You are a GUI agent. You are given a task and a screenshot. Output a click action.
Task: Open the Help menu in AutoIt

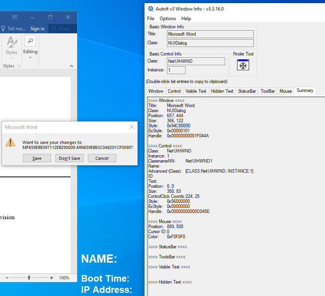click(186, 19)
